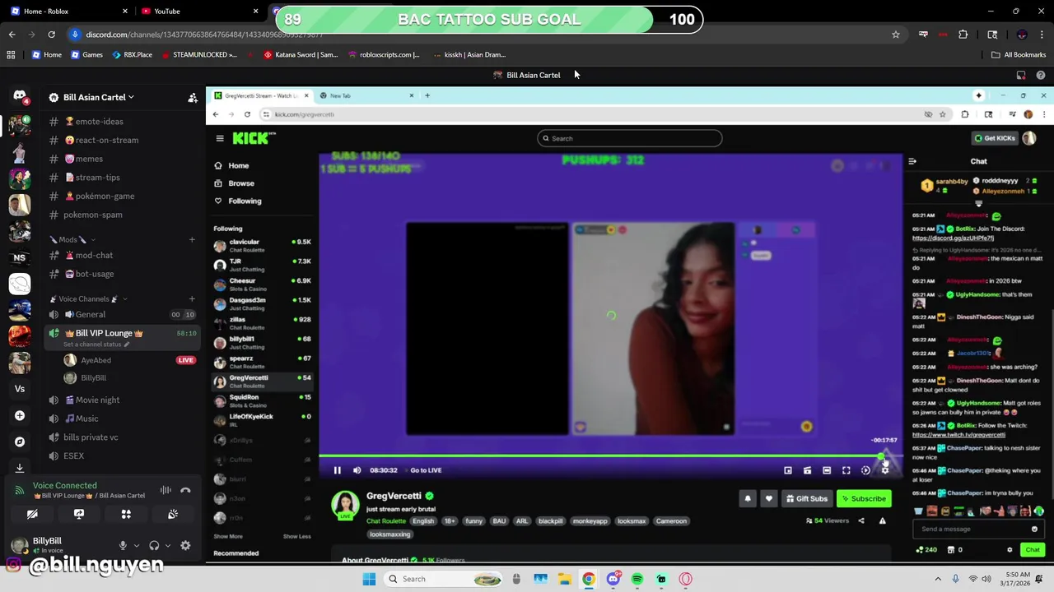
Task: Click the invite people icon beside server name
Action: [x=193, y=98]
